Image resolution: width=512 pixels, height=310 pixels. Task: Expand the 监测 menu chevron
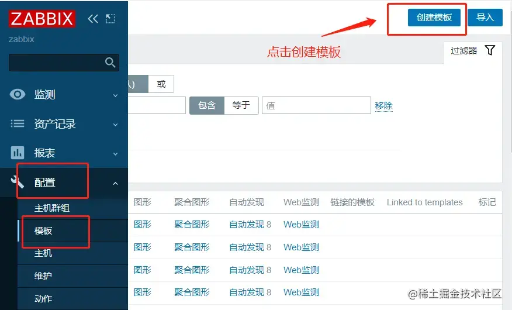point(115,95)
